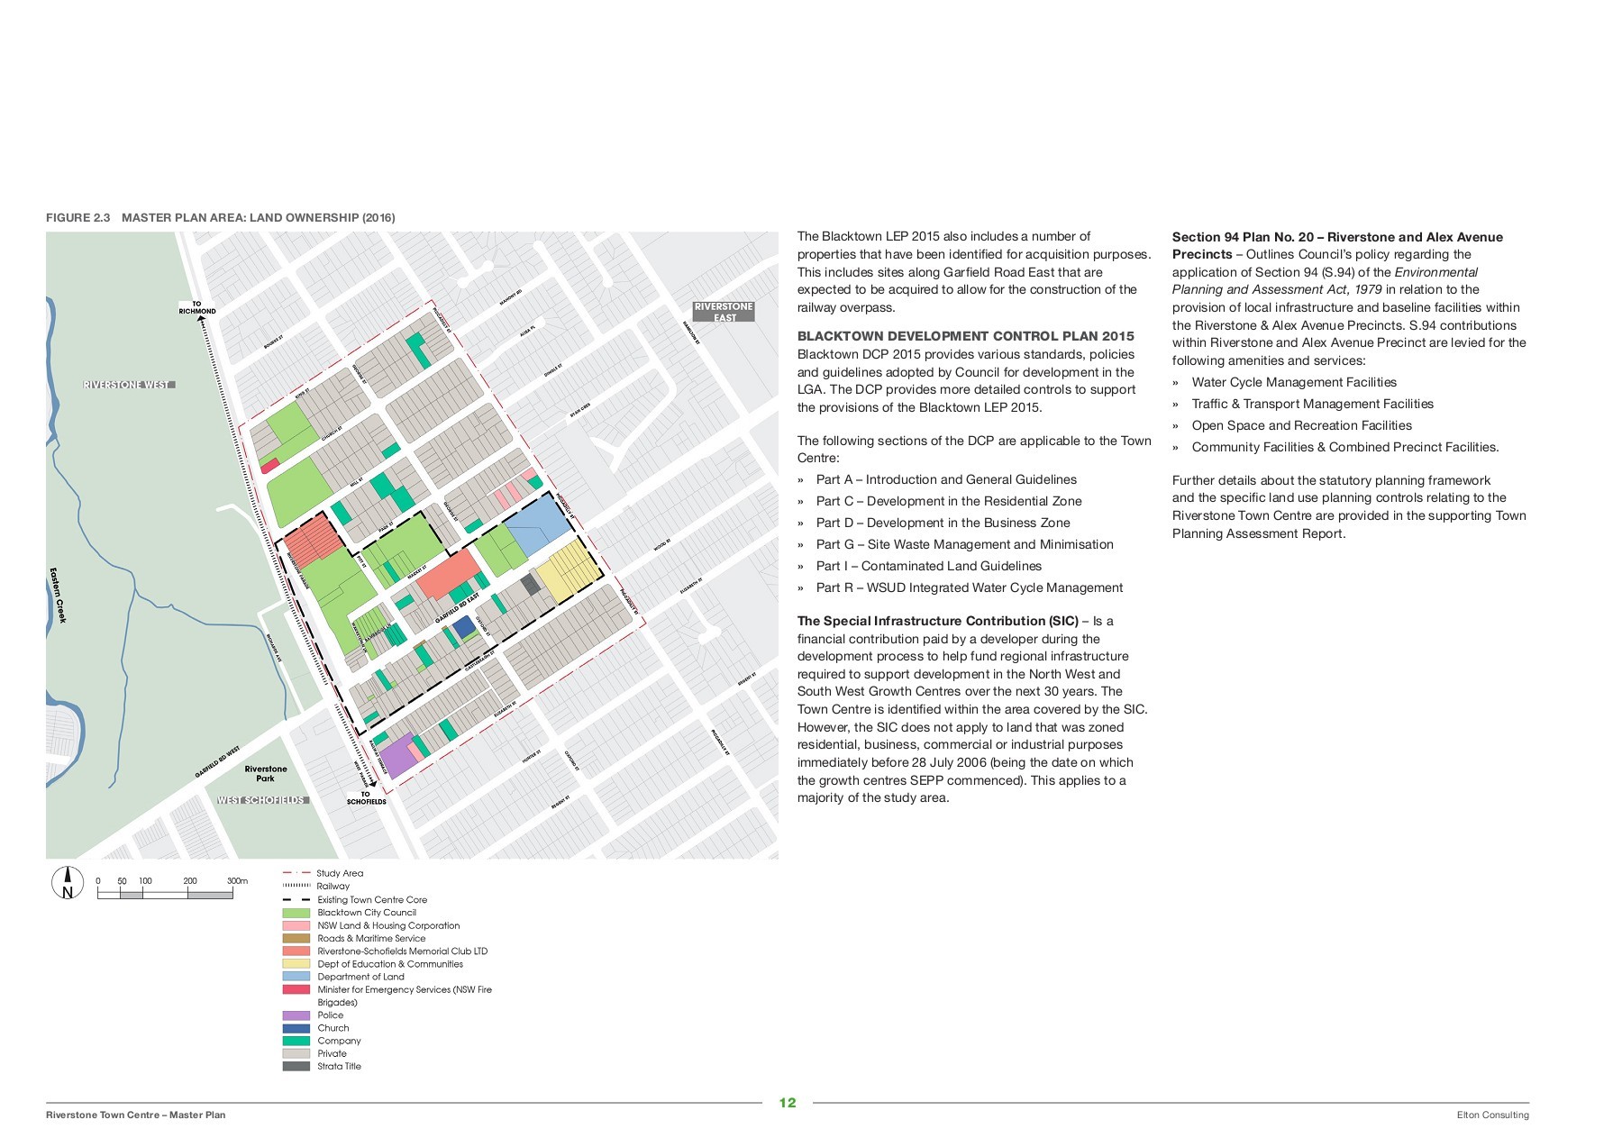Click the TO SCHOFIELDS direction marker
Image resolution: width=1622 pixels, height=1147 pixels.
[x=368, y=797]
